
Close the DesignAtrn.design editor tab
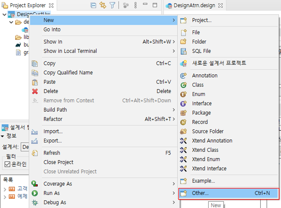click(x=220, y=5)
